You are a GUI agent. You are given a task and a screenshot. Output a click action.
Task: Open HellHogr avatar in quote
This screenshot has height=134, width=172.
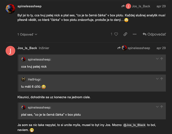(x=23, y=79)
